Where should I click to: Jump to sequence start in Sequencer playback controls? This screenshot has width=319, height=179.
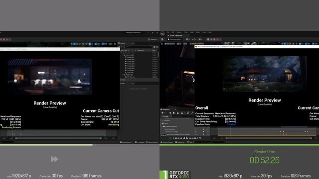176,138
